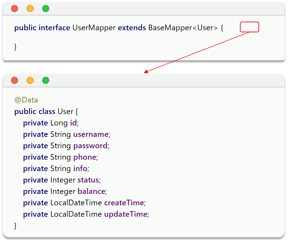
Task: Select the phone field name
Action: pos(84,157)
